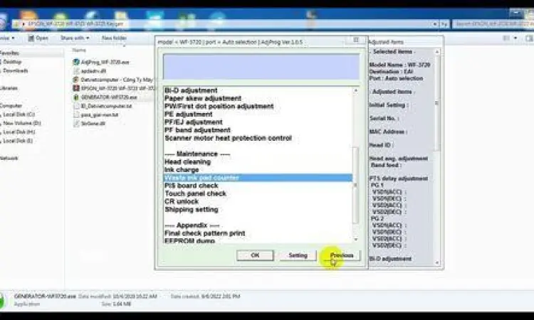
Task: Toggle the Explorer preview pane icon
Action: 529,38
